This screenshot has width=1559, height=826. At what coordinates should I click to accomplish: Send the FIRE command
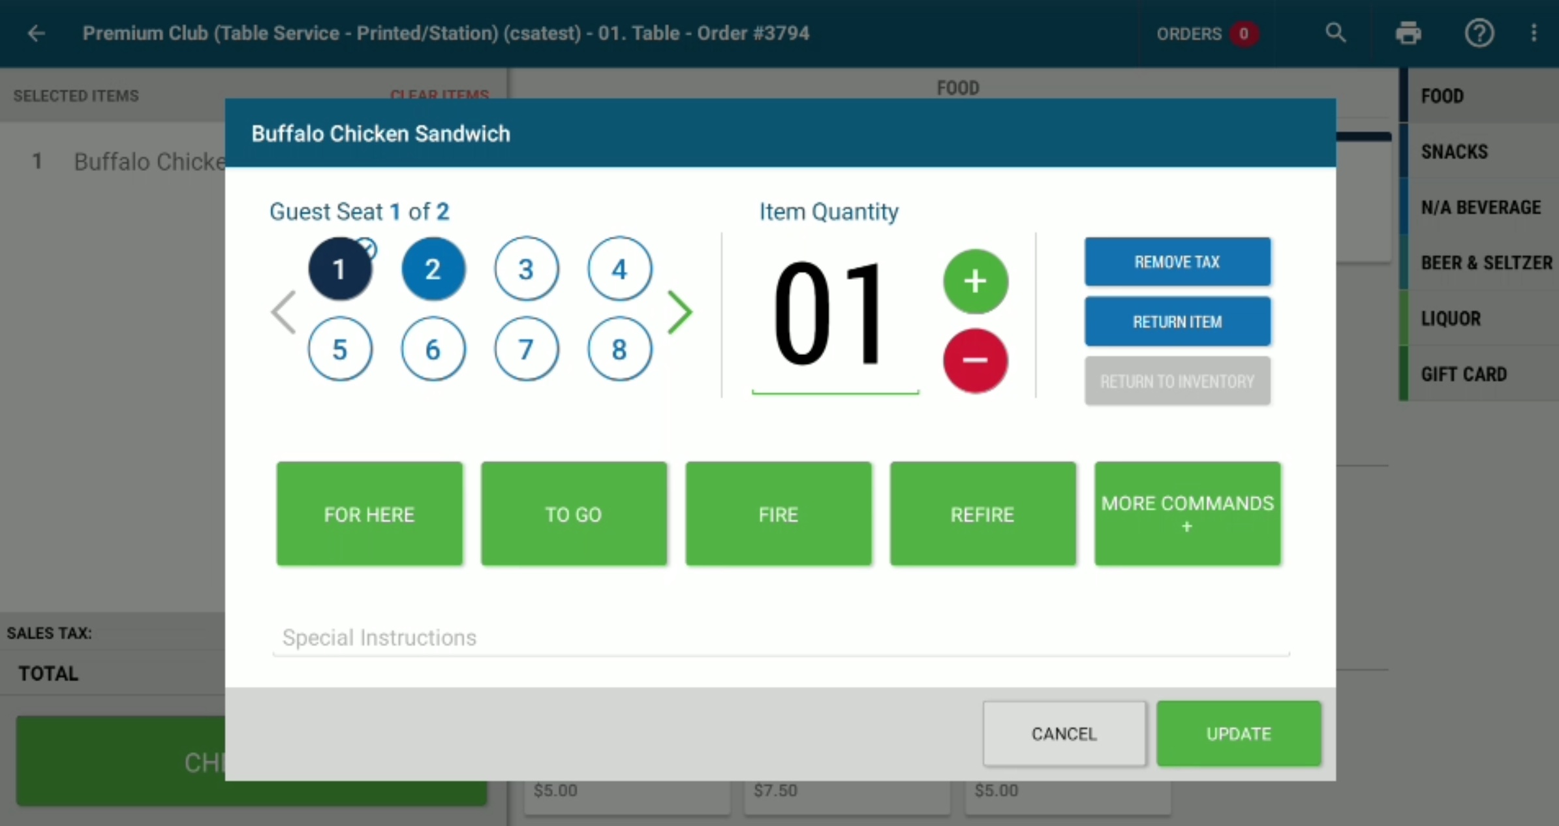tap(778, 514)
